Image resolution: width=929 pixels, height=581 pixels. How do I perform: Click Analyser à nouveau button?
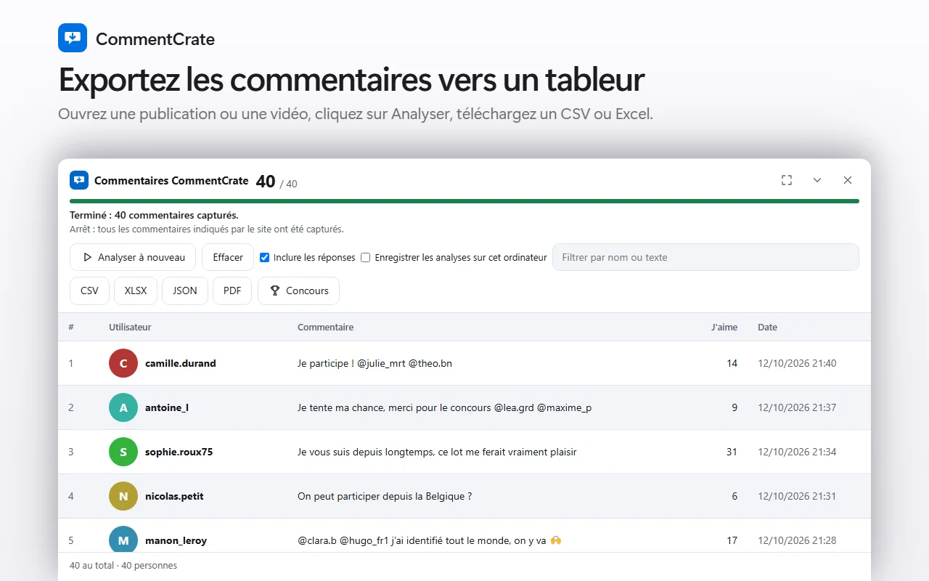(x=133, y=257)
